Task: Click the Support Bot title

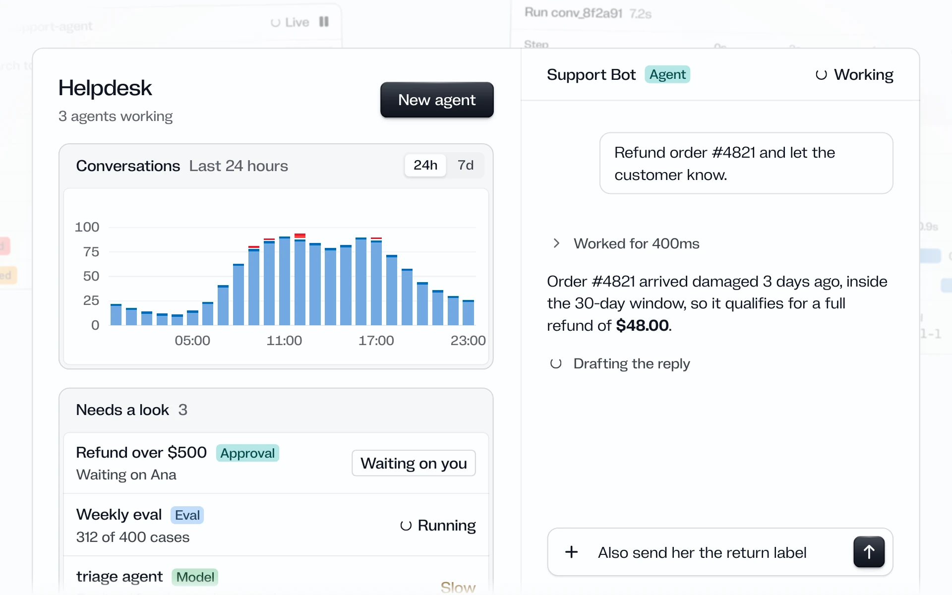Action: 591,74
